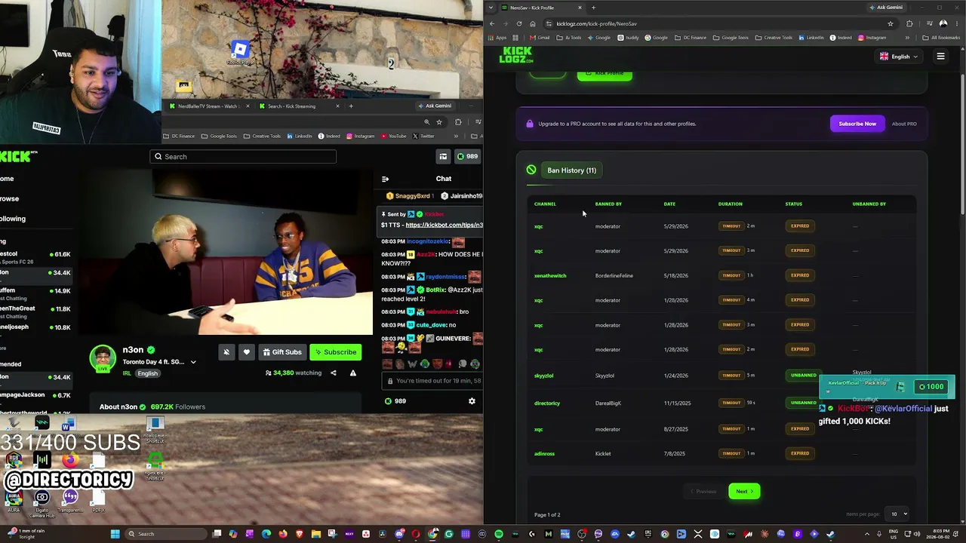Bookmark the Kicklogz page with the star icon
966x543 pixels.
[891, 23]
